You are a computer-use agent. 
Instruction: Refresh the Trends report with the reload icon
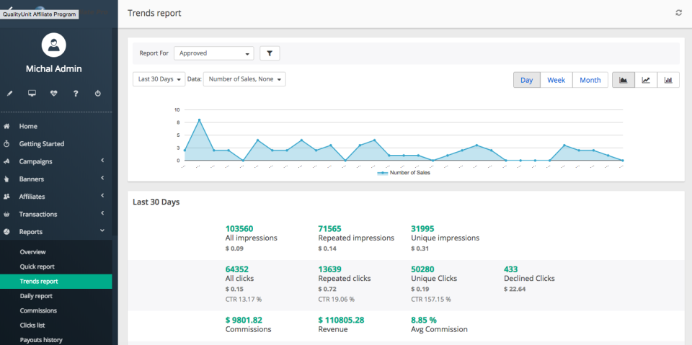click(x=678, y=13)
